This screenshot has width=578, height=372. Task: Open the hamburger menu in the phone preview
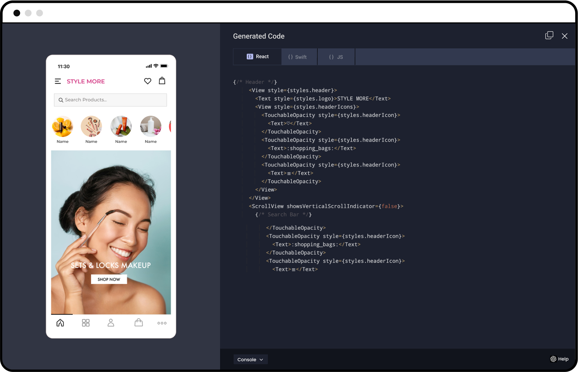[58, 81]
